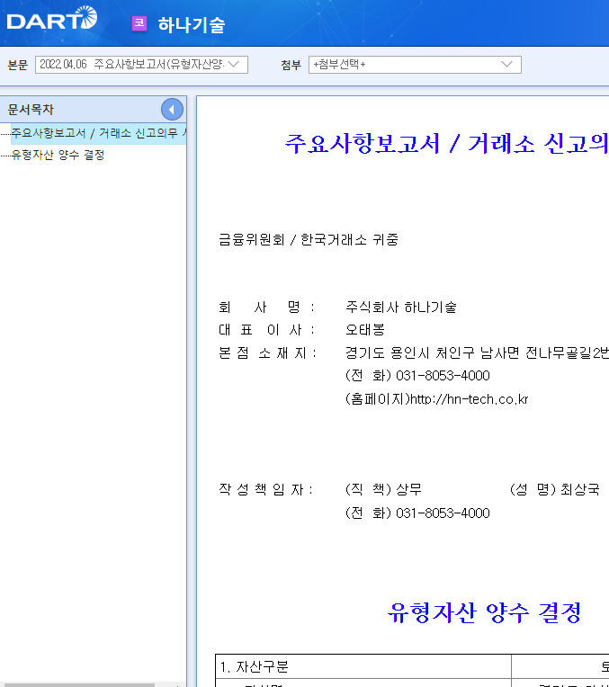Click the 주요사항보고서 / 거래소 신고의 document title
This screenshot has width=609, height=687.
(x=446, y=143)
